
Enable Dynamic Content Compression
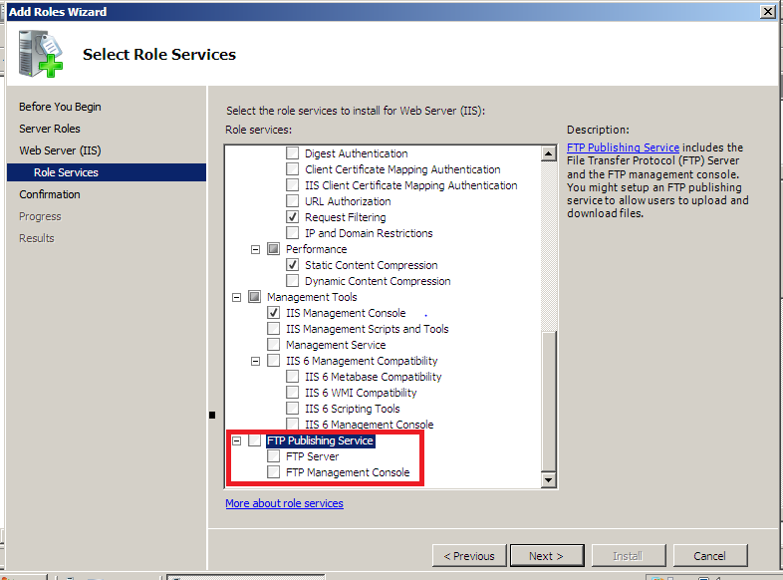tap(292, 281)
